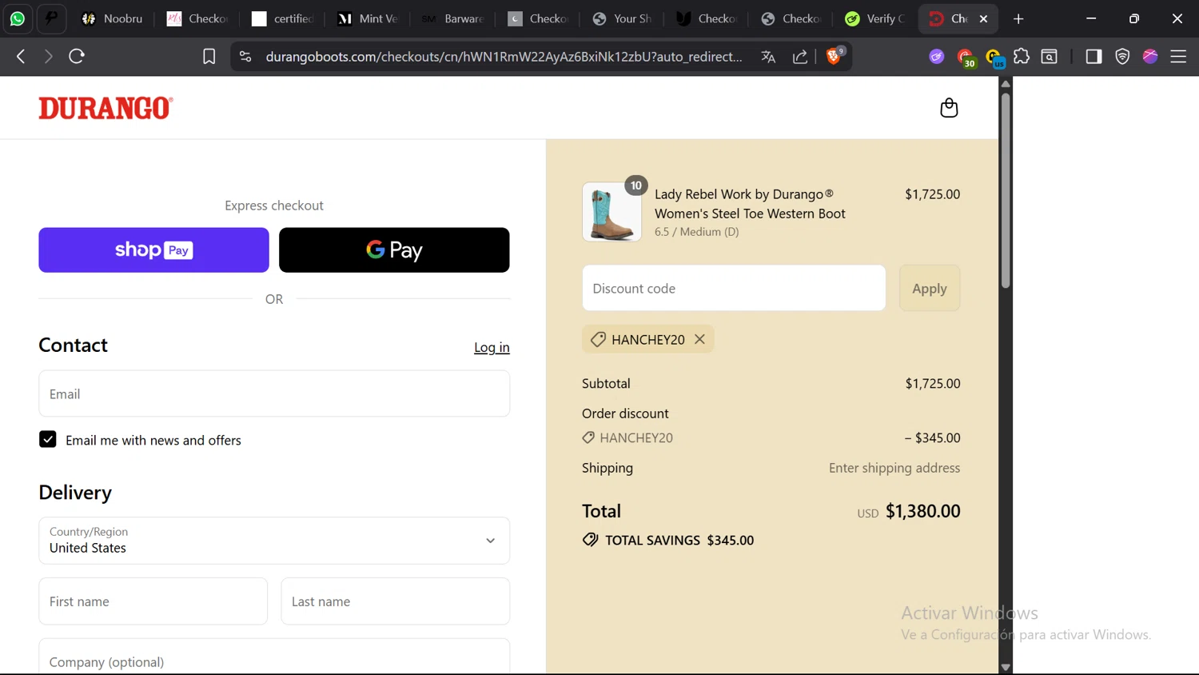Click the browser forward arrow
Image resolution: width=1199 pixels, height=675 pixels.
pyautogui.click(x=49, y=56)
